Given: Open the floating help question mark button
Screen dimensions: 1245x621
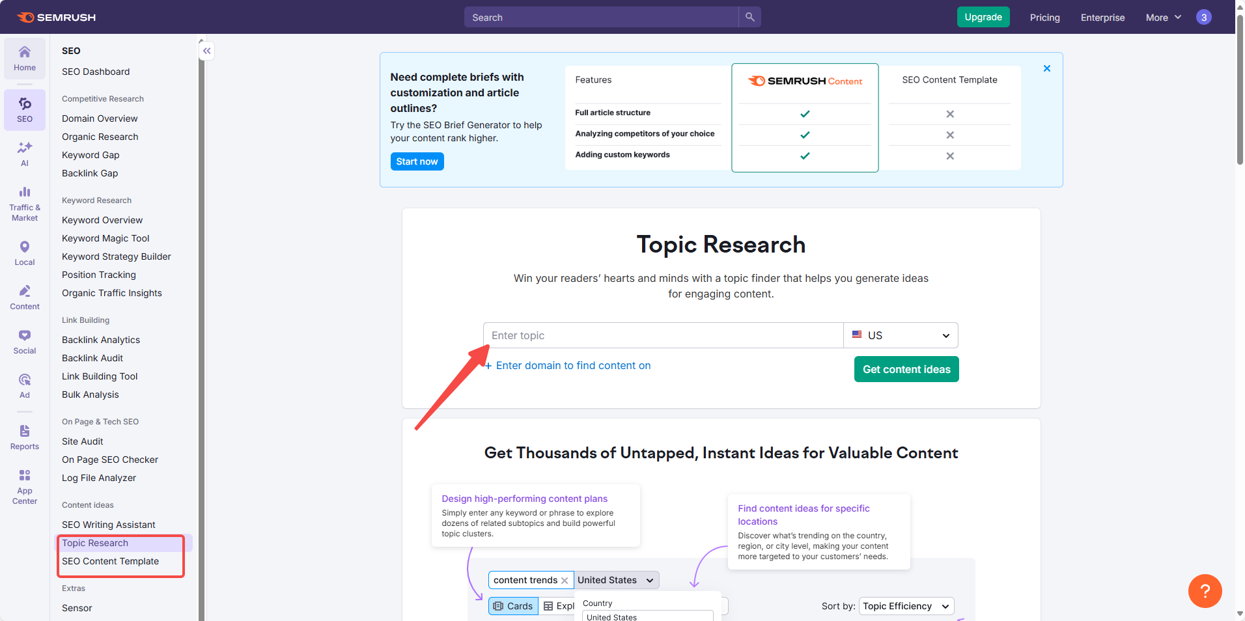Looking at the screenshot, I should [1205, 590].
